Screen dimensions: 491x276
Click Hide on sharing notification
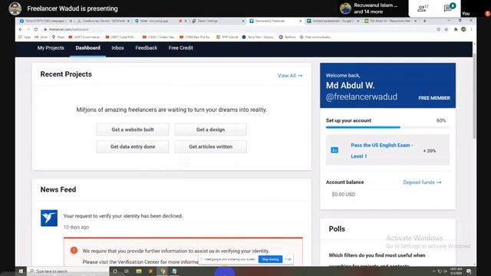[x=288, y=259]
